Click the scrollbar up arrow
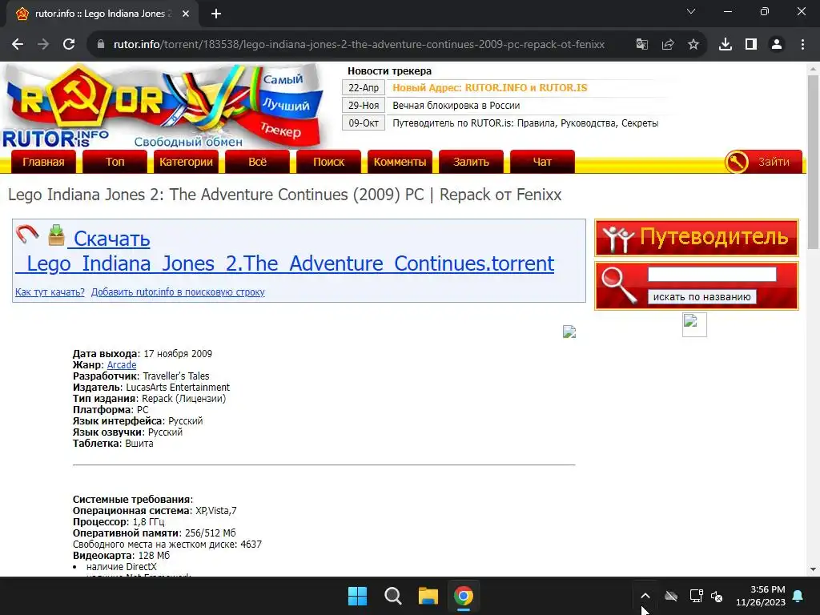Screen dimensions: 820x615 point(813,69)
